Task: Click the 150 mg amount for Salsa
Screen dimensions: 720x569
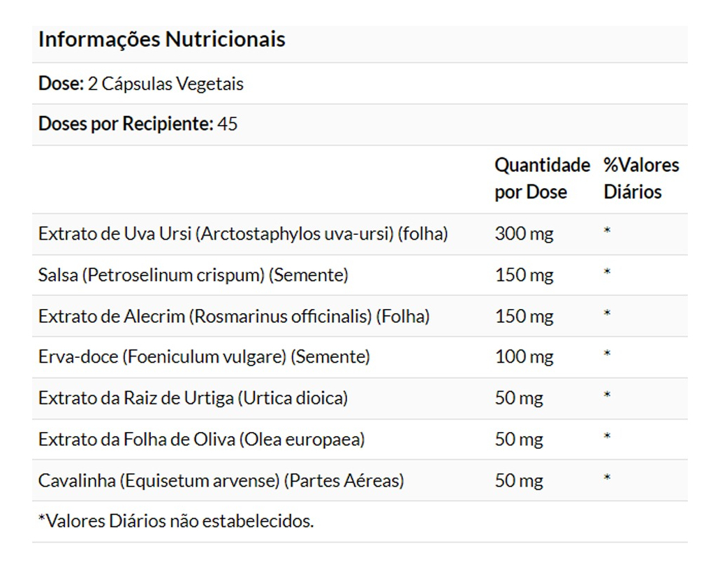Action: [x=524, y=275]
